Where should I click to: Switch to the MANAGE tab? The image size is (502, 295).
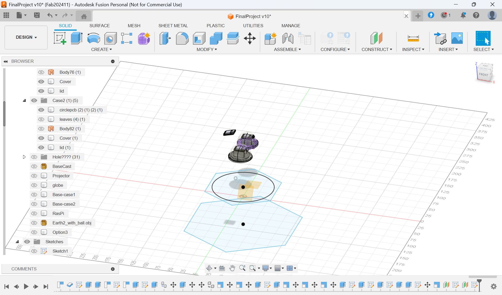coord(291,26)
